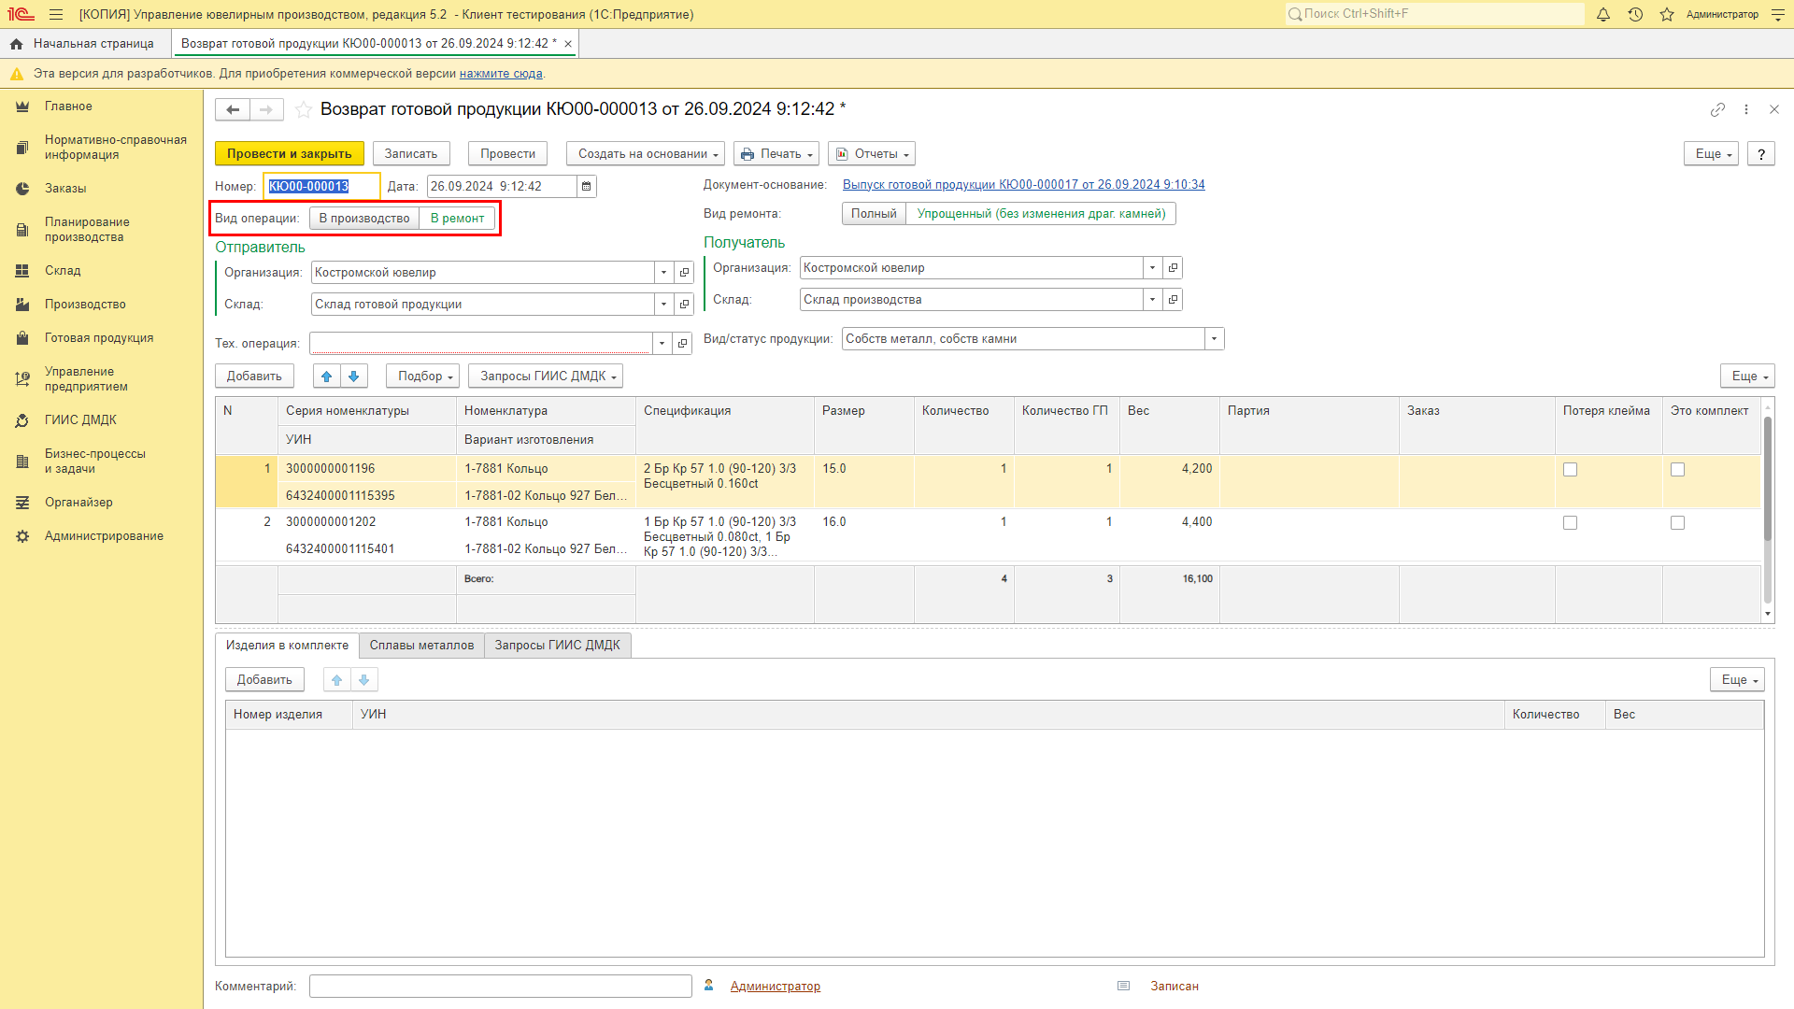The height and width of the screenshot is (1009, 1794).
Task: Click the global search field
Action: [x=1434, y=14]
